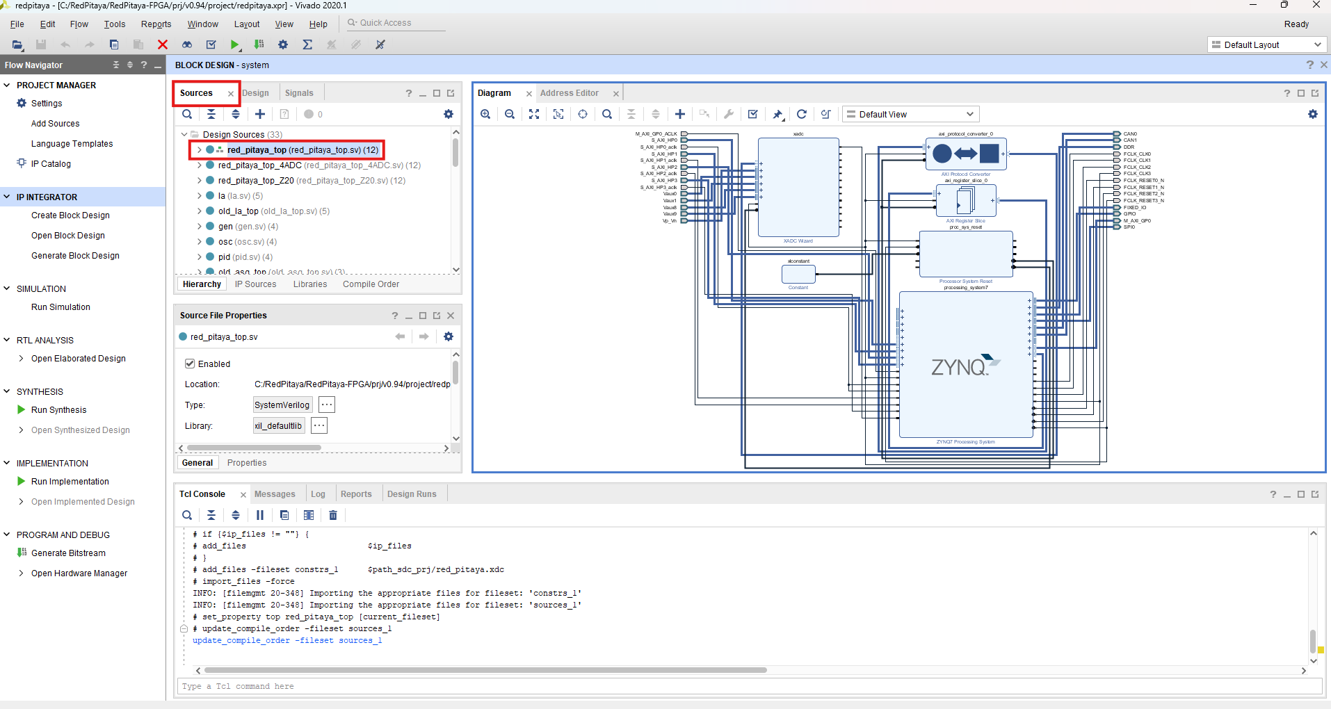The height and width of the screenshot is (709, 1331).
Task: Click the Sigma reports icon in main toolbar
Action: pyautogui.click(x=307, y=44)
